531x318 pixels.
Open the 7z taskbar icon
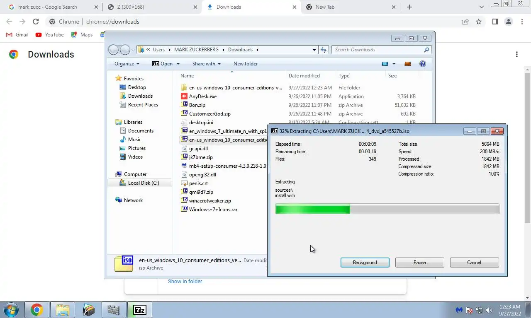tap(140, 310)
